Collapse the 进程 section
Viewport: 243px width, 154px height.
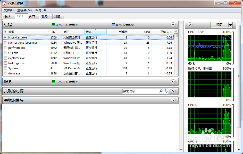(173, 25)
